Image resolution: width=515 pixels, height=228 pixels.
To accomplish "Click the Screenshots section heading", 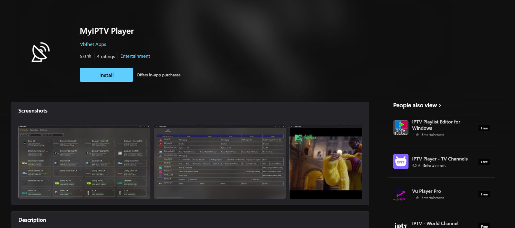I will click(x=33, y=111).
